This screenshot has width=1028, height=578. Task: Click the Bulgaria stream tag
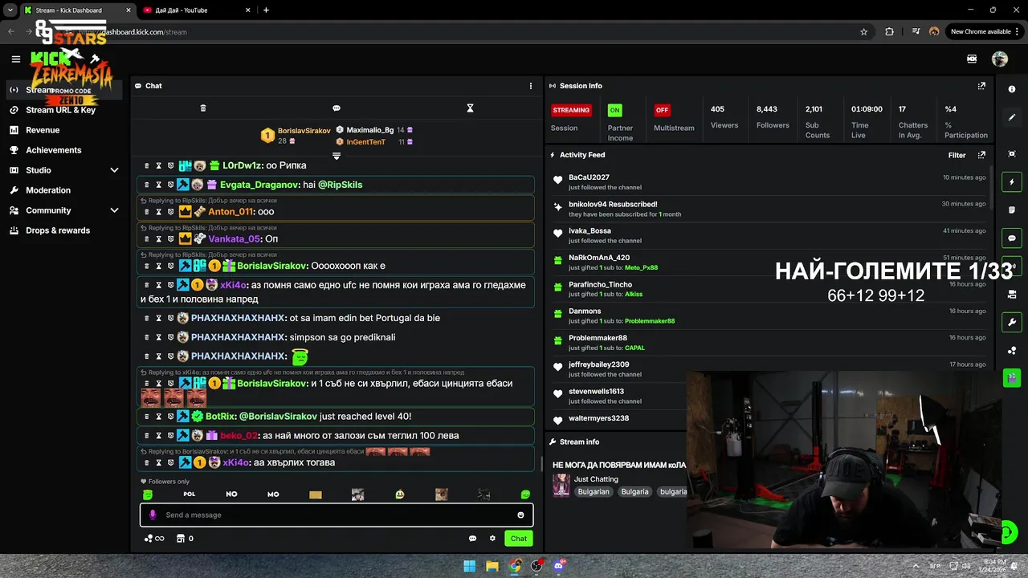click(x=634, y=491)
